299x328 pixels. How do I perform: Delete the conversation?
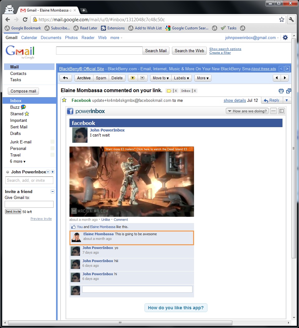tap(117, 78)
